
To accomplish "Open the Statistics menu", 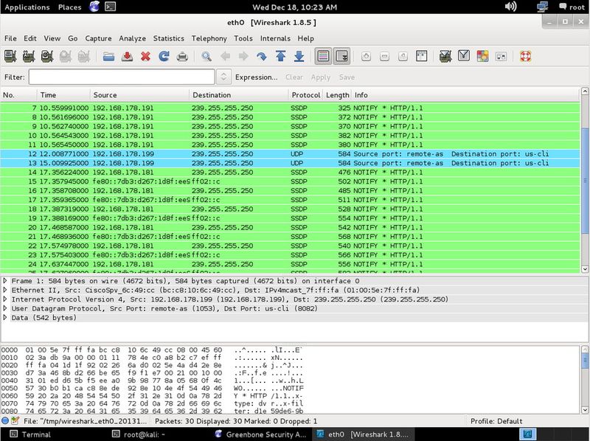I will coord(168,38).
